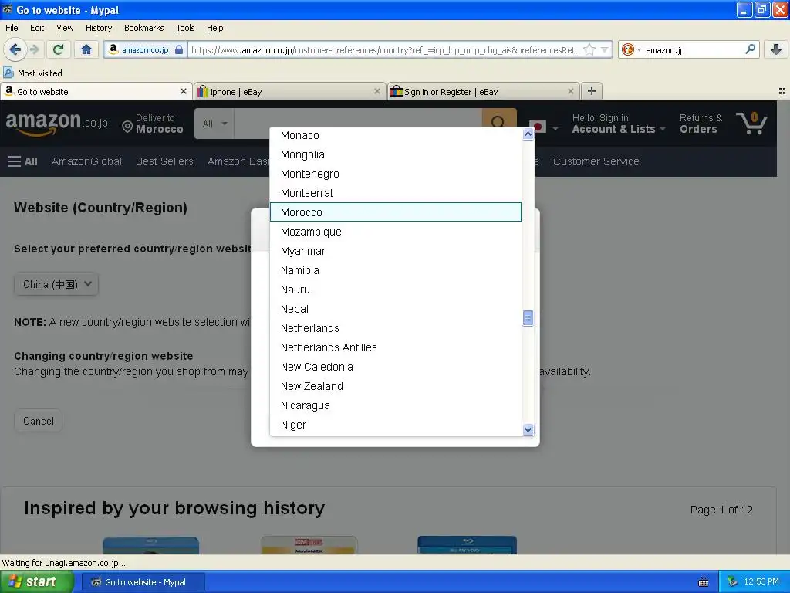
Task: Select Nauru in the dropdown list
Action: [x=396, y=290]
